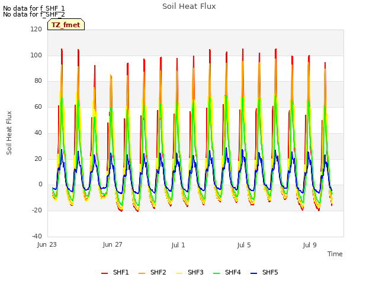Select the green SHF4 legend swatch
The image size is (379, 284).
point(217,273)
